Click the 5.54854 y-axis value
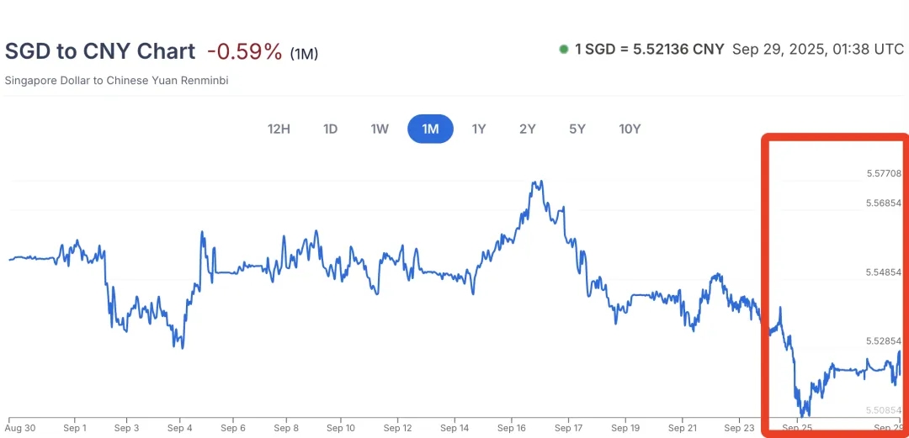The width and height of the screenshot is (909, 438). click(x=884, y=272)
